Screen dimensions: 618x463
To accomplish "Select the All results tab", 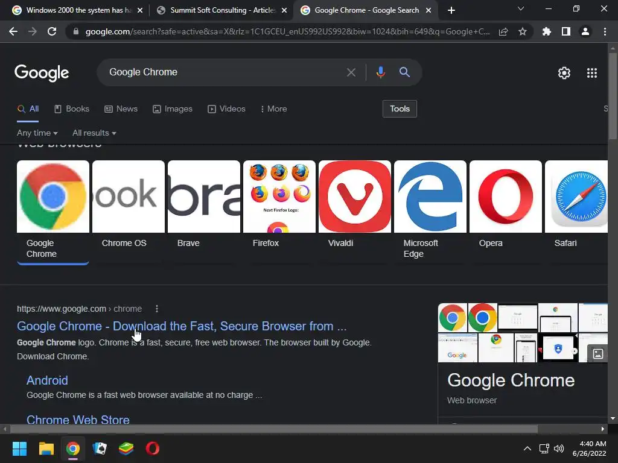I will (28, 109).
